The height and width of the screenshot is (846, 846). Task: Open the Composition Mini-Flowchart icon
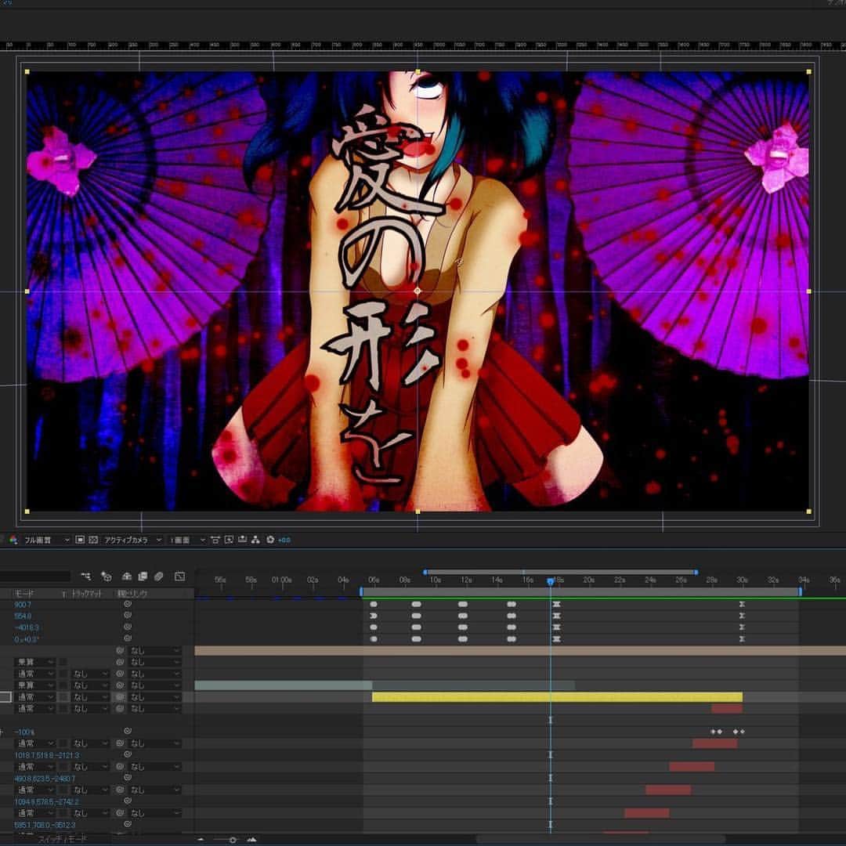coord(86,577)
